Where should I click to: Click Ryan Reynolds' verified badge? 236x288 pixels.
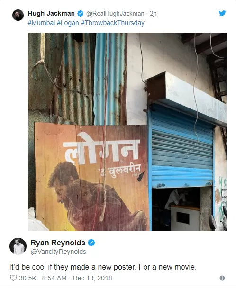click(91, 243)
